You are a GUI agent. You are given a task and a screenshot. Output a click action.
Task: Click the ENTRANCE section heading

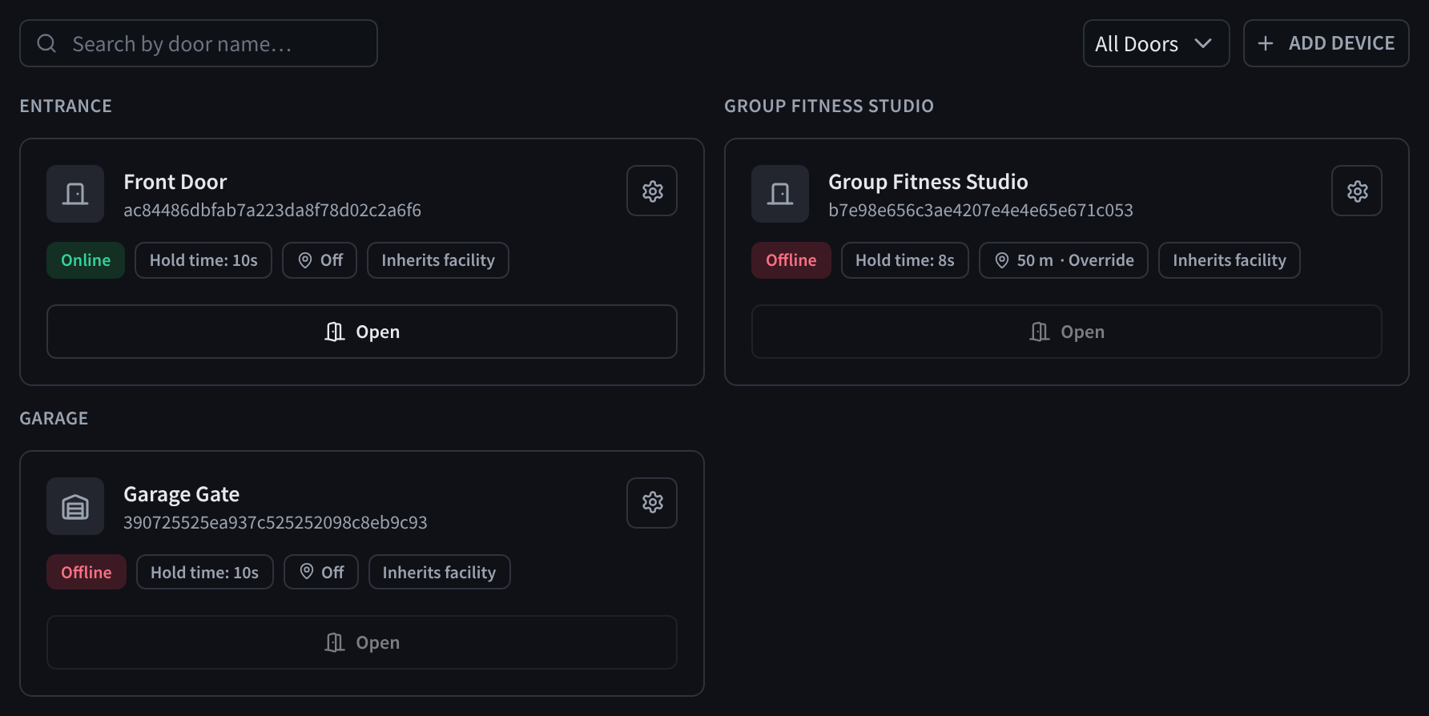coord(66,106)
